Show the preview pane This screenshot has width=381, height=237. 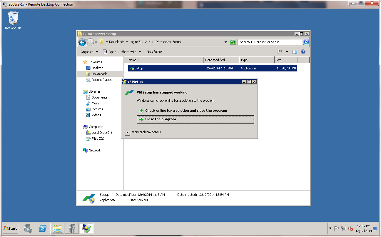(295, 52)
